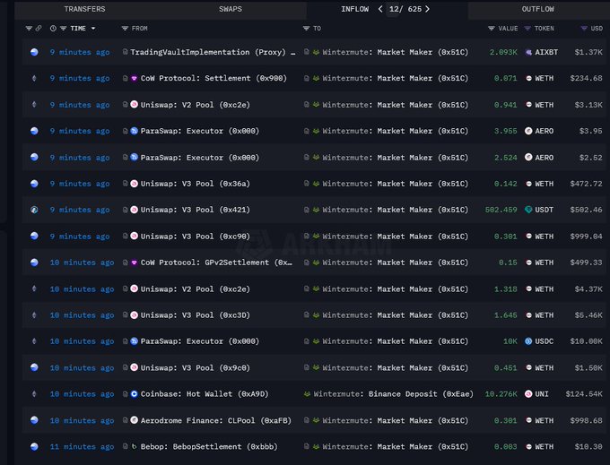Image resolution: width=610 pixels, height=465 pixels.
Task: Open the FROM column filter
Action: click(x=125, y=29)
